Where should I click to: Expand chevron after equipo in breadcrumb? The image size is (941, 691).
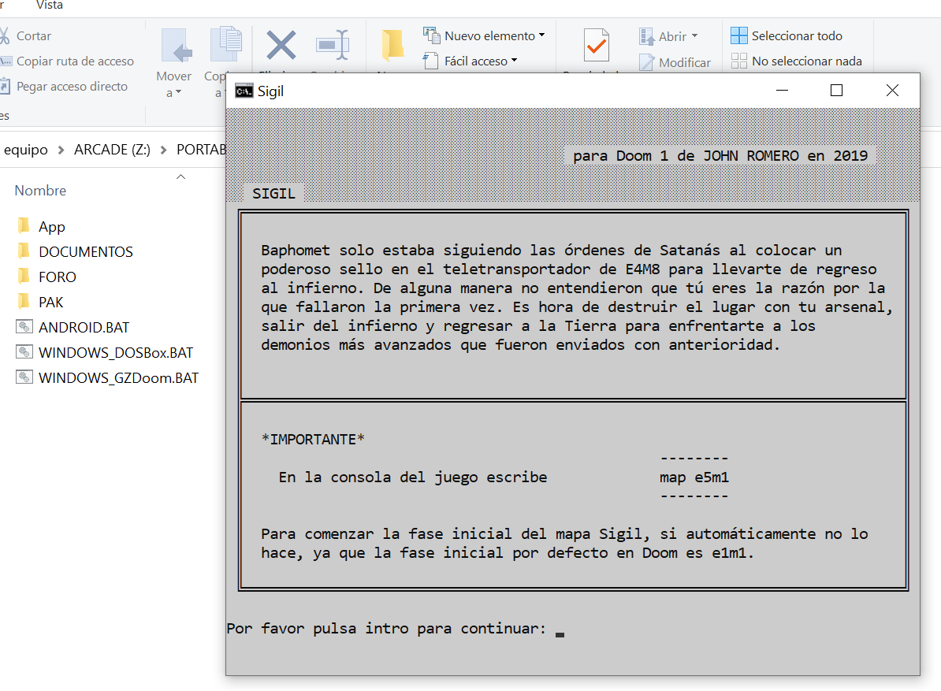61,150
